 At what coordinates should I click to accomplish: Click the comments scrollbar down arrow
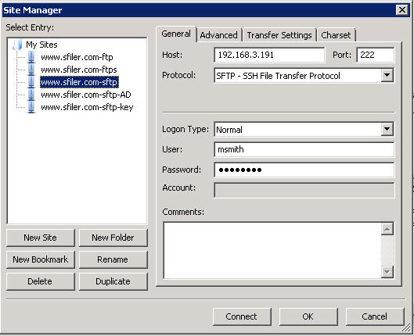pyautogui.click(x=387, y=271)
